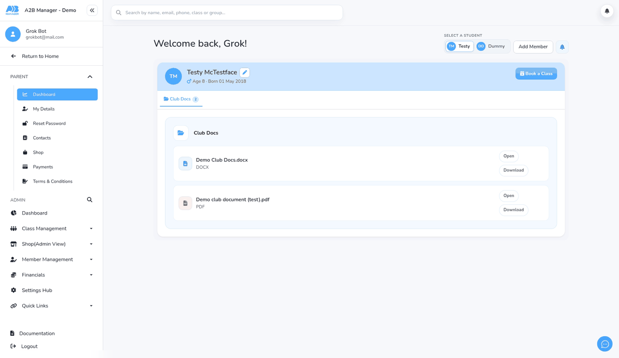
Task: Expand Shop(Admin View) menu
Action: tap(51, 244)
